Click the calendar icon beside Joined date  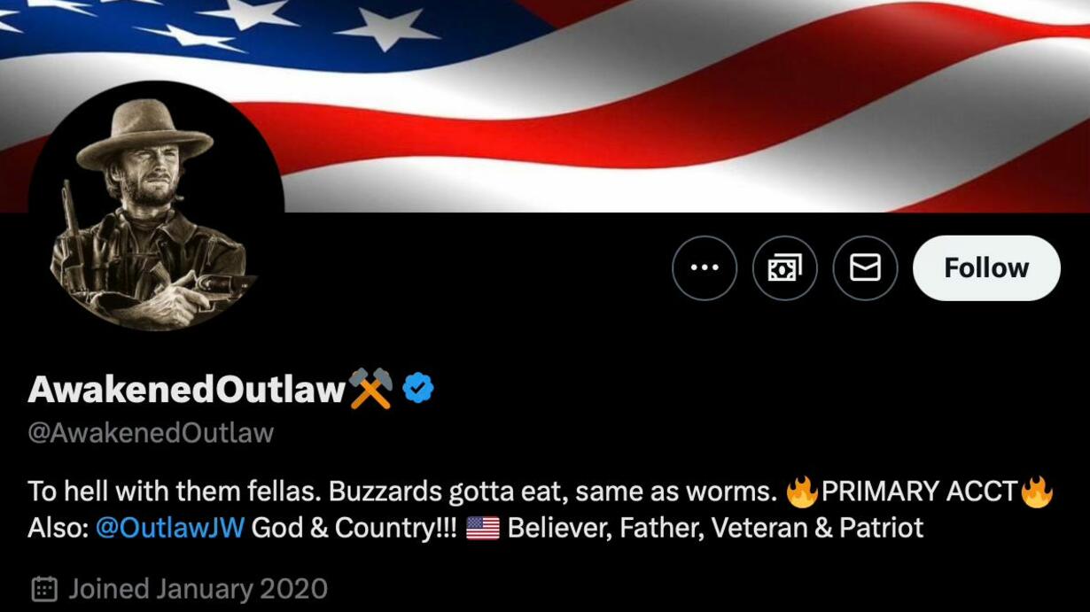coord(44,589)
